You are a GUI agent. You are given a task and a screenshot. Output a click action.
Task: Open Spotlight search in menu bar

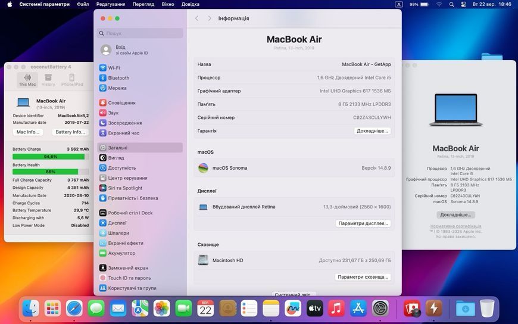pos(451,4)
